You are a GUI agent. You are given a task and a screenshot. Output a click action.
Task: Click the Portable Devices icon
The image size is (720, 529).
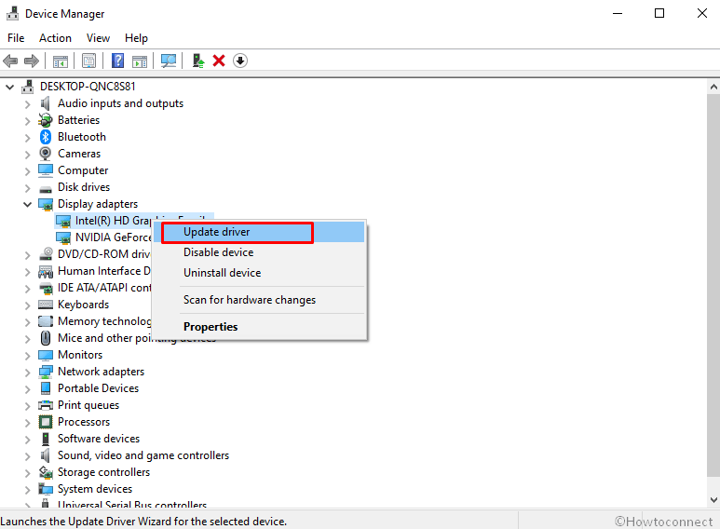46,388
